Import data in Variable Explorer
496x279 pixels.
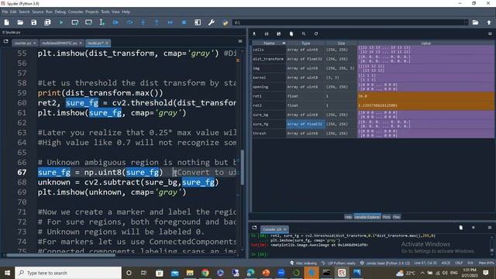254,34
